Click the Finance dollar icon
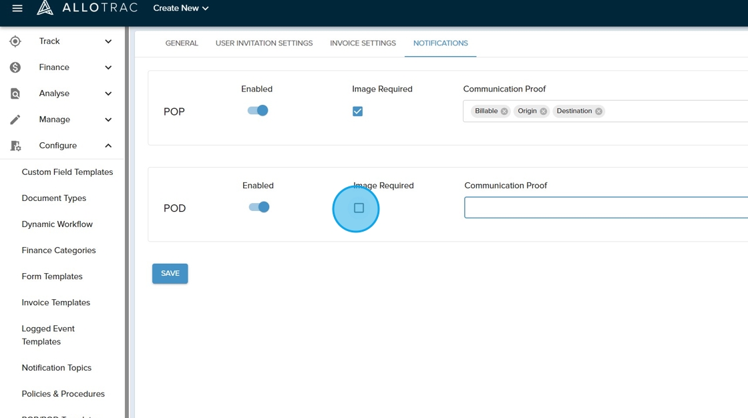 [15, 67]
